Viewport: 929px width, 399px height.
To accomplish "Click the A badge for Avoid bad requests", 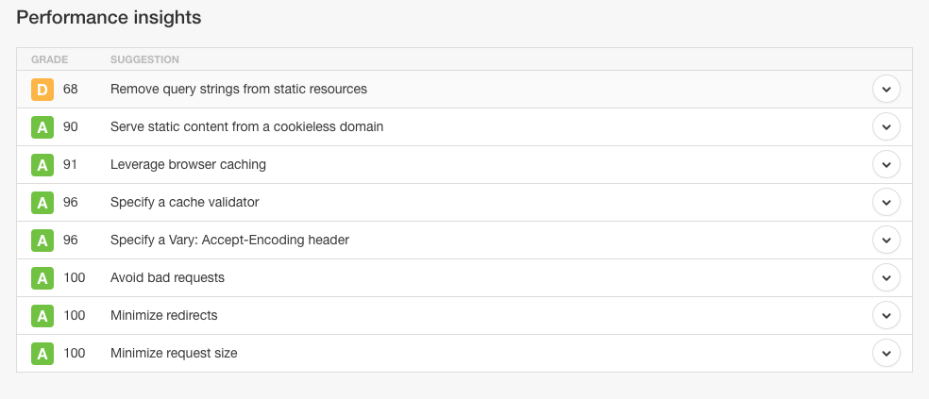I will [x=42, y=278].
